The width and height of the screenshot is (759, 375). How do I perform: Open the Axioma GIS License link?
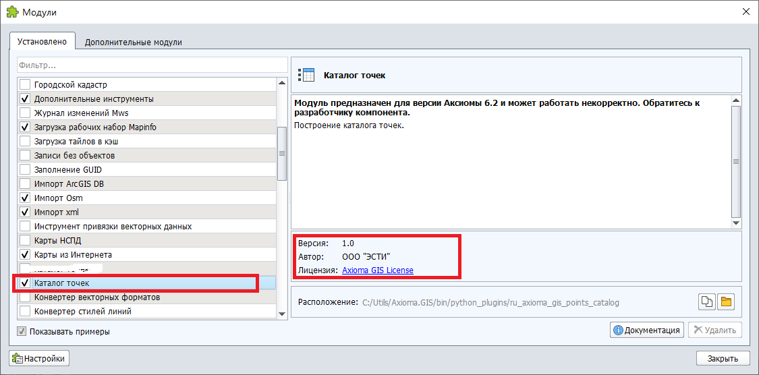377,270
